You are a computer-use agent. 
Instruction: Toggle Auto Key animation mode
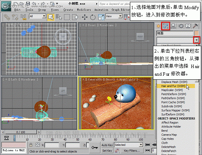click(x=107, y=145)
